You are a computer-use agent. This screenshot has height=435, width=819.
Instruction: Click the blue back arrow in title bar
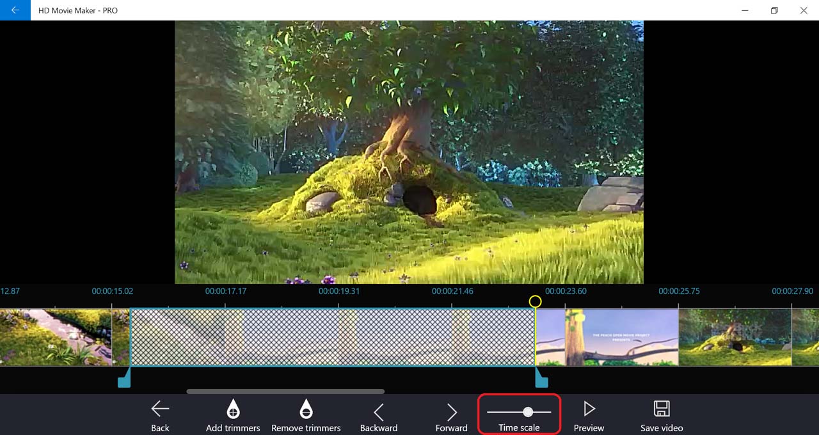click(15, 10)
